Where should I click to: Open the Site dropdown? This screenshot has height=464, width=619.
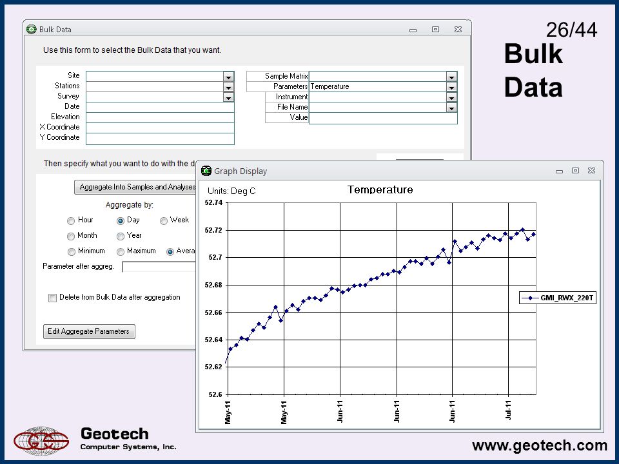[x=228, y=77]
